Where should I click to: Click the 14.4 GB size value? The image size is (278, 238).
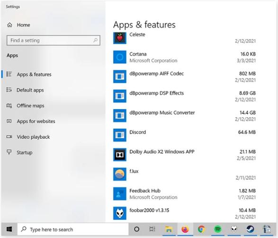tap(248, 112)
